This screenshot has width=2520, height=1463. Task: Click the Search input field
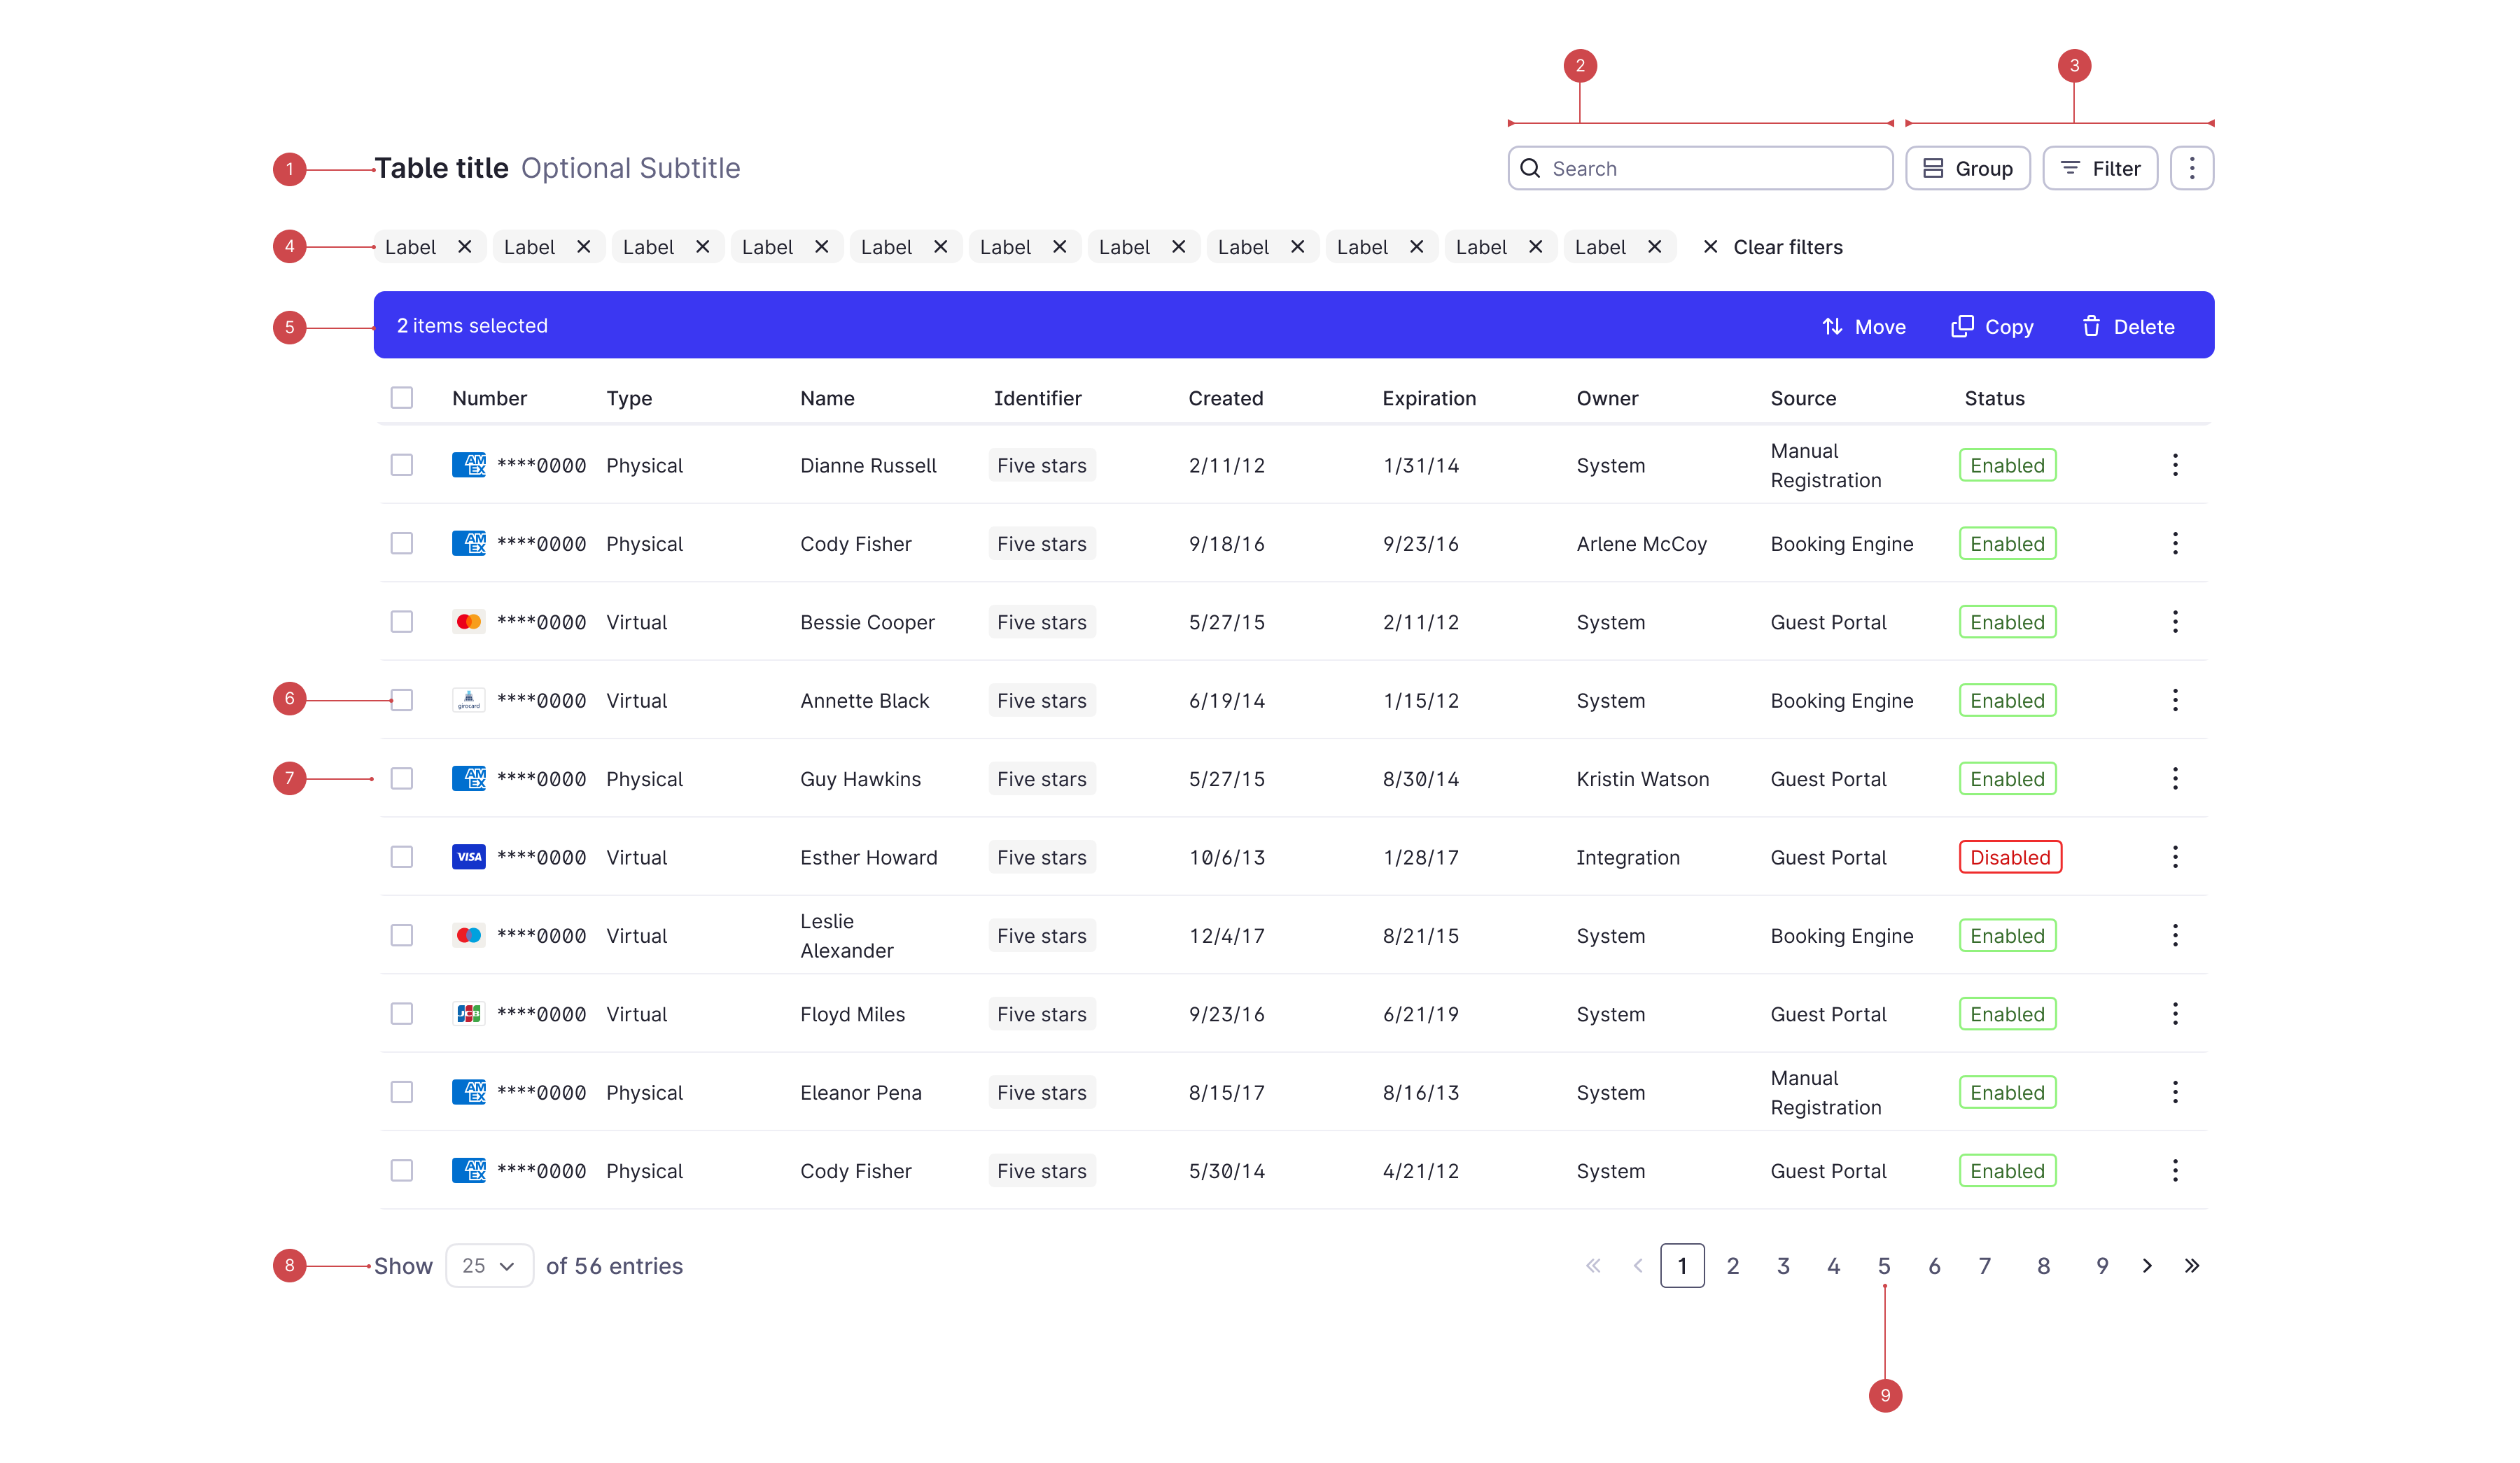click(1700, 168)
